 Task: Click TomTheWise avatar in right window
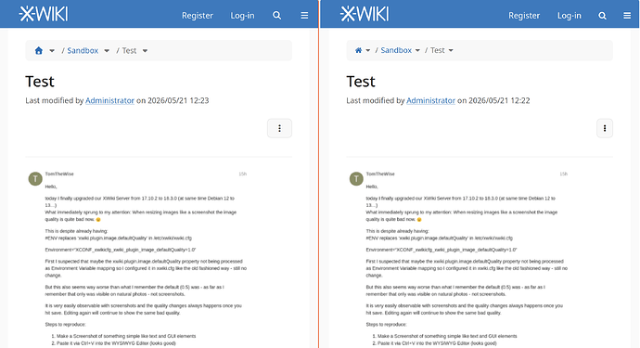(x=356, y=178)
